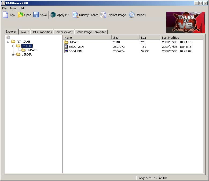209x181 pixels.
Task: Sort by the Name column header
Action: click(x=87, y=38)
